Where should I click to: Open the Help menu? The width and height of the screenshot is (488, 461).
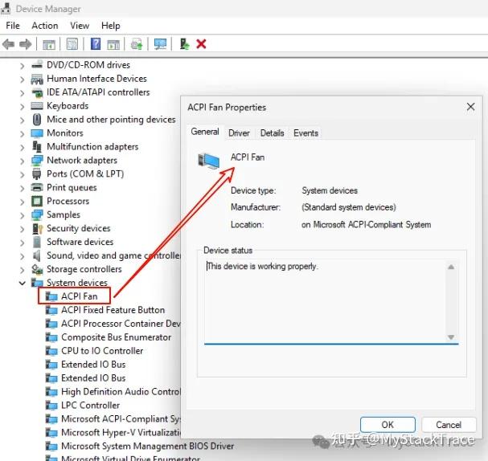(111, 26)
